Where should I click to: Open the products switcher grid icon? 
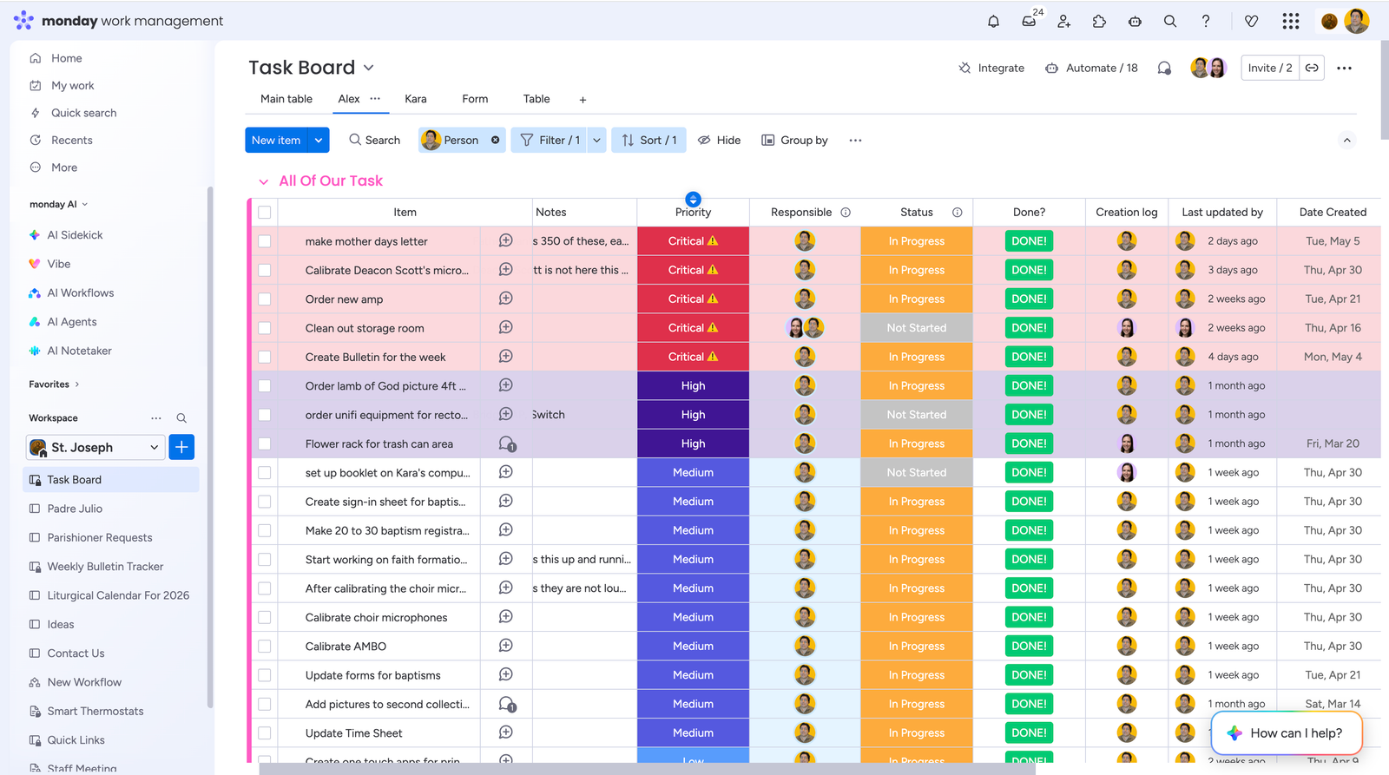point(1291,22)
